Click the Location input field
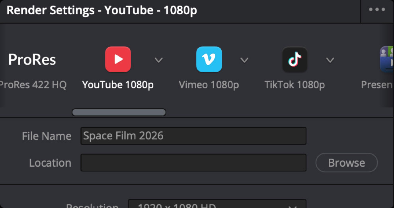The height and width of the screenshot is (208, 394). (x=193, y=163)
